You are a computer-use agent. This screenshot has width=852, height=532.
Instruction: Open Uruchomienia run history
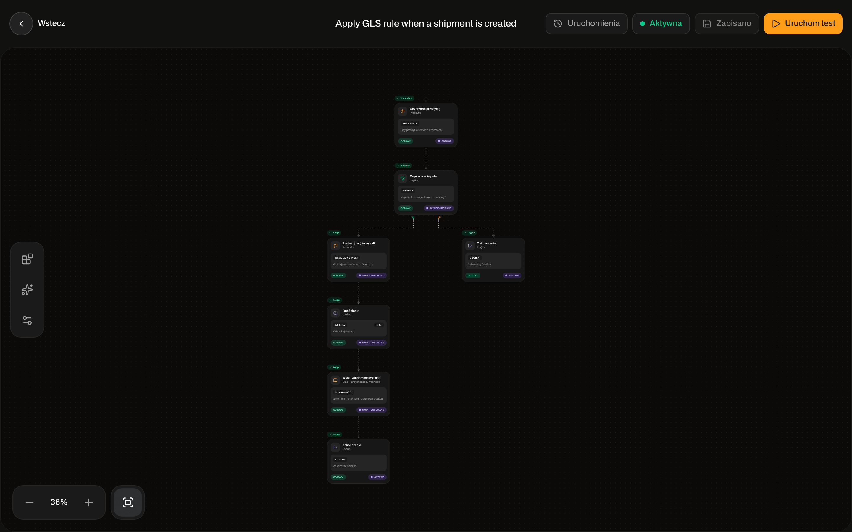pos(586,24)
